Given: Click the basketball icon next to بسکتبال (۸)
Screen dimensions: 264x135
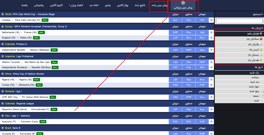Looking at the screenshot, I should pyautogui.click(x=261, y=39).
